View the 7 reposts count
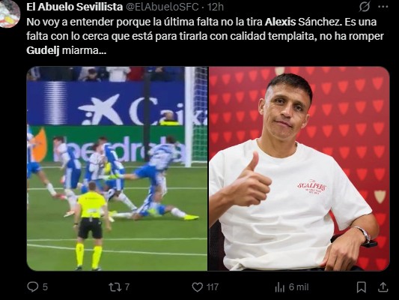The image size is (399, 300). [x=127, y=287]
